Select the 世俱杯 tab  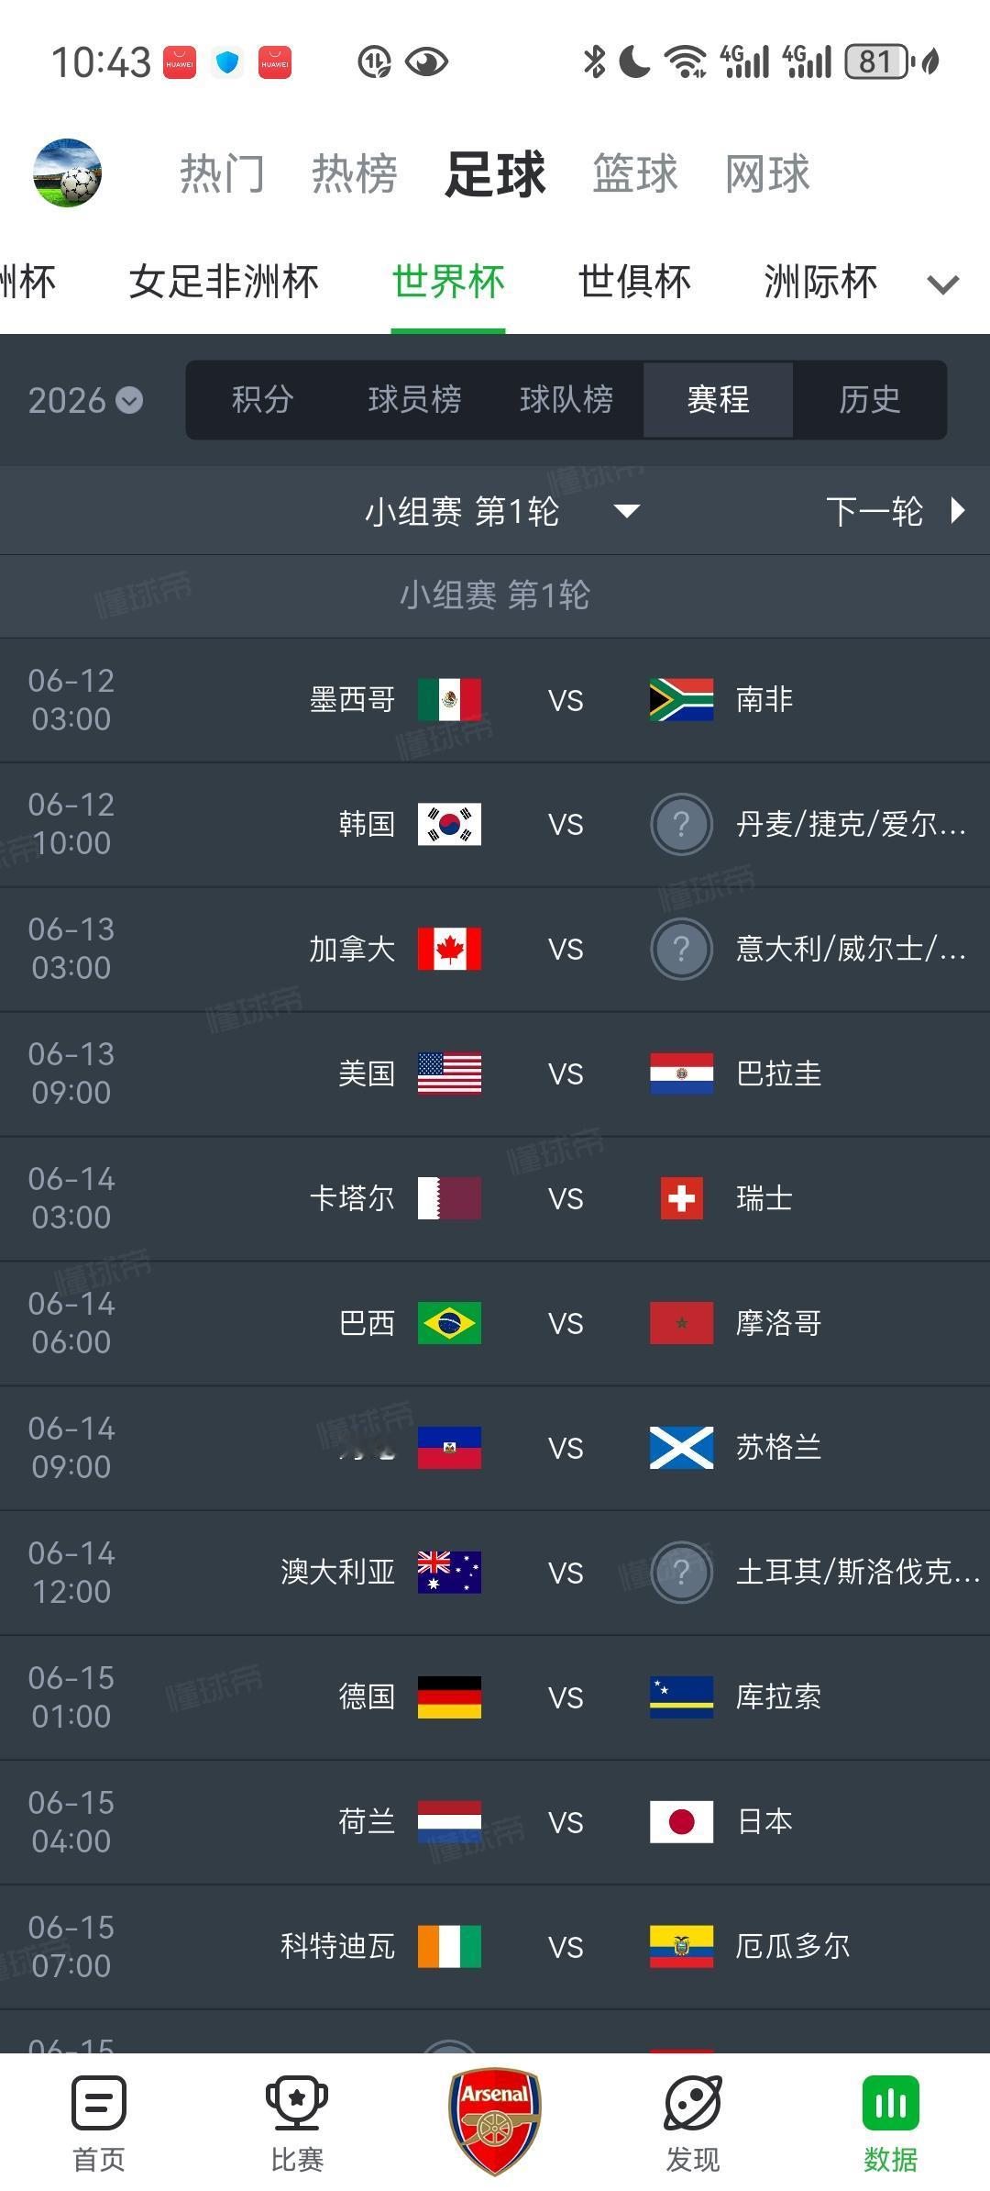click(634, 282)
